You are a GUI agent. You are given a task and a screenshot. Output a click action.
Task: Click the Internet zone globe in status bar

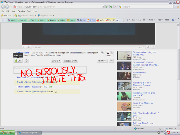pyautogui.click(x=136, y=129)
